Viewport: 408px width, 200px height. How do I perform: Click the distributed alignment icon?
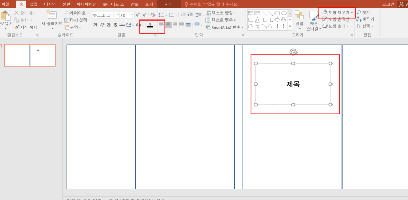pos(188,25)
